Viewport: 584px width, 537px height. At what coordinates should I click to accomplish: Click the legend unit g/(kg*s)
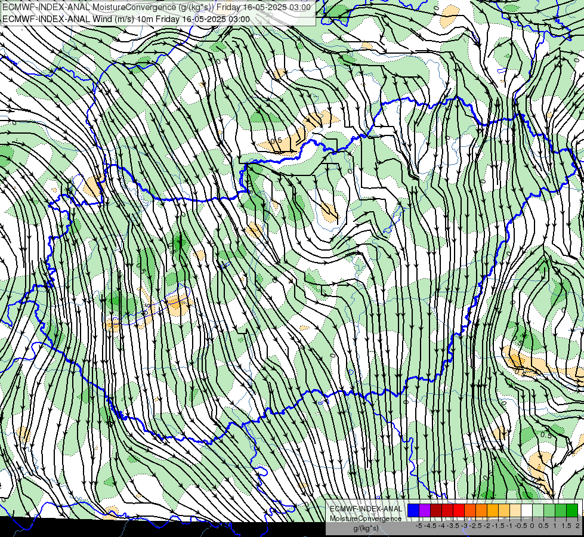pos(366,529)
